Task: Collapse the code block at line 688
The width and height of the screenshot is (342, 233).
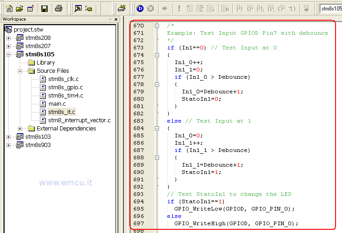Action: pos(157,157)
